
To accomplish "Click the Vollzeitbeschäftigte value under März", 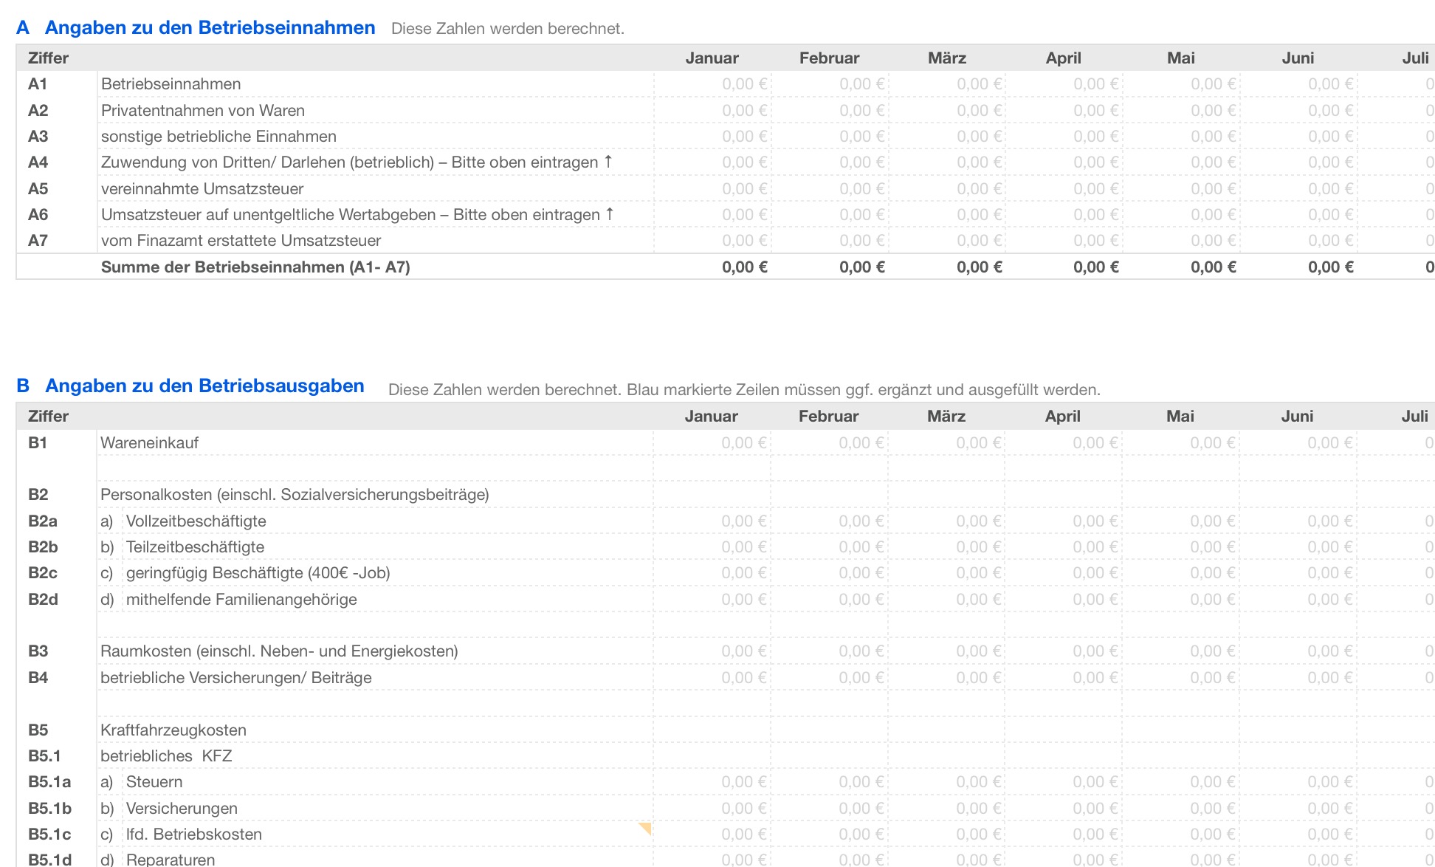I will point(978,521).
